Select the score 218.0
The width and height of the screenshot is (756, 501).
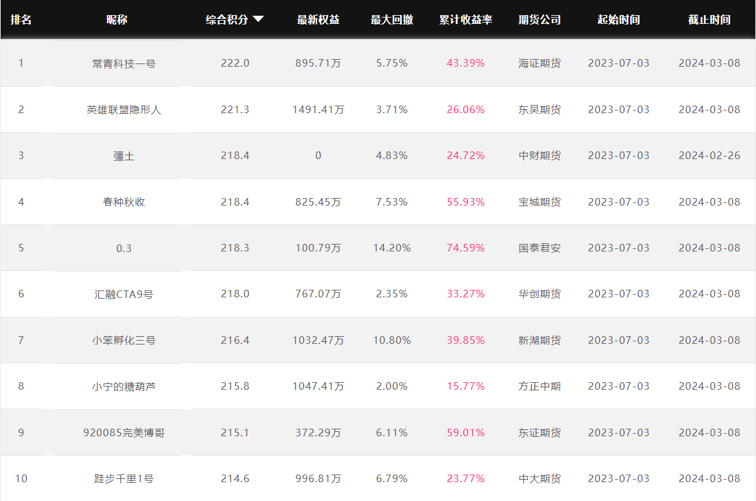pyautogui.click(x=235, y=294)
